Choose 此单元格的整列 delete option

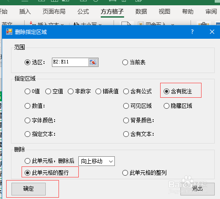[x=125, y=173]
